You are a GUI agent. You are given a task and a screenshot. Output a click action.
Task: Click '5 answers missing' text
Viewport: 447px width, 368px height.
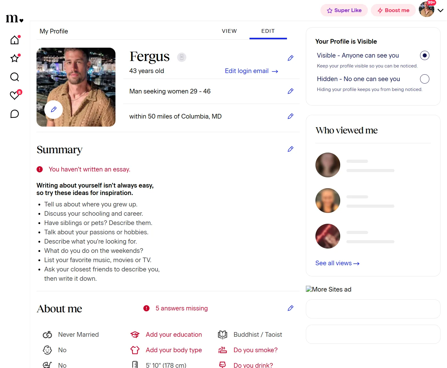pos(182,308)
